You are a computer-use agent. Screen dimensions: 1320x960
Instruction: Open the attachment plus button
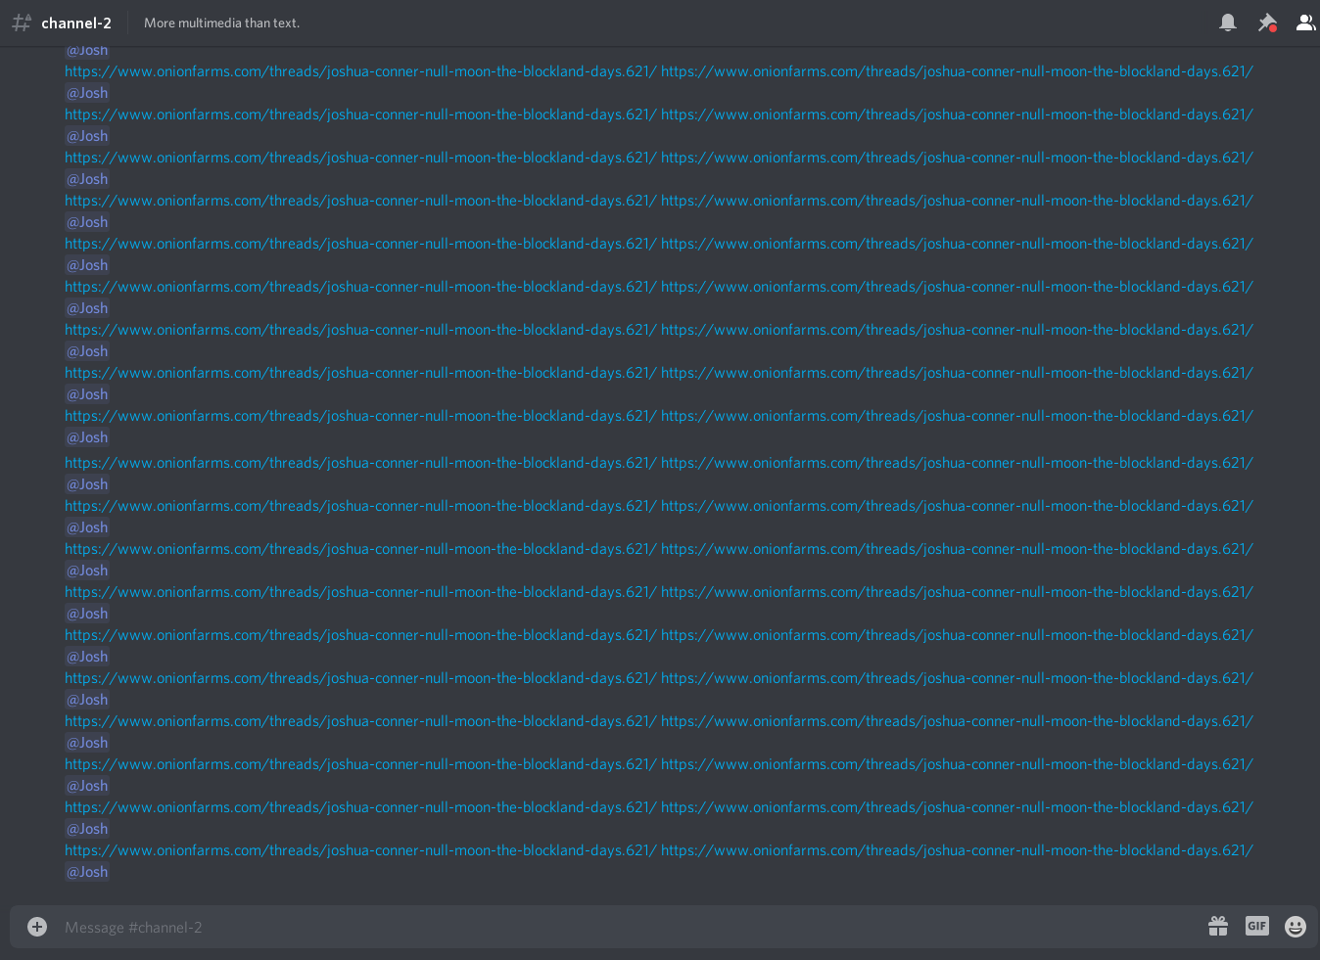pyautogui.click(x=37, y=927)
